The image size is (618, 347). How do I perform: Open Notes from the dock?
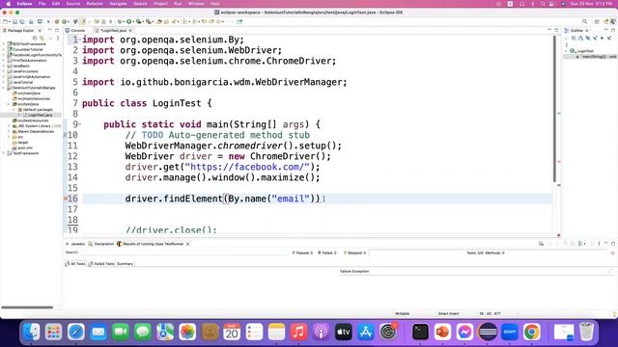click(x=276, y=332)
